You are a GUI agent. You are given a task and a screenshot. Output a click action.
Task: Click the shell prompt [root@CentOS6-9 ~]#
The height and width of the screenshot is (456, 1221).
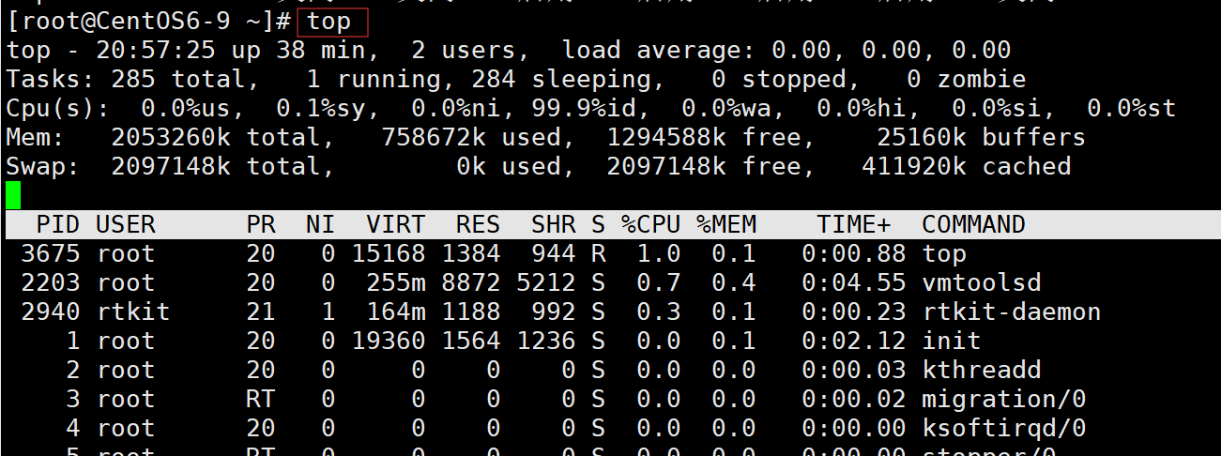pyautogui.click(x=148, y=22)
